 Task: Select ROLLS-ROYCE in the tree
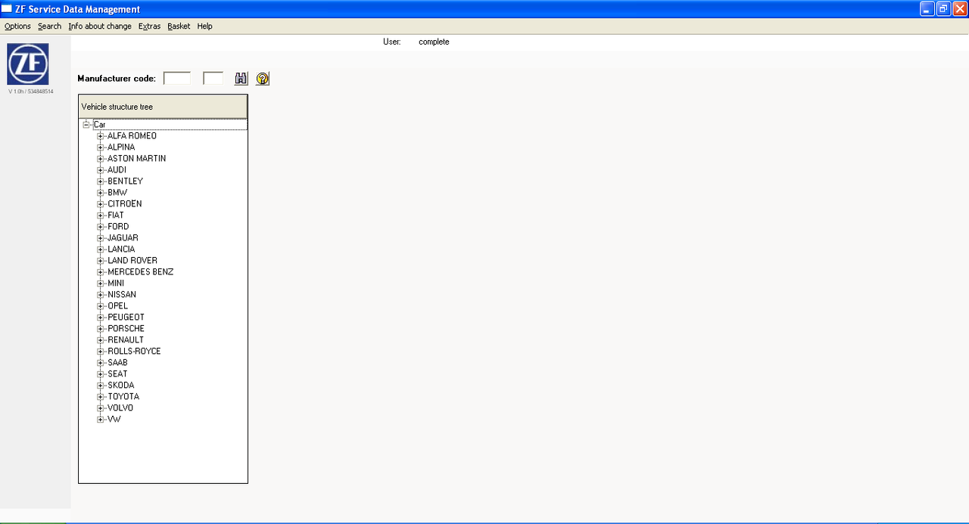134,352
